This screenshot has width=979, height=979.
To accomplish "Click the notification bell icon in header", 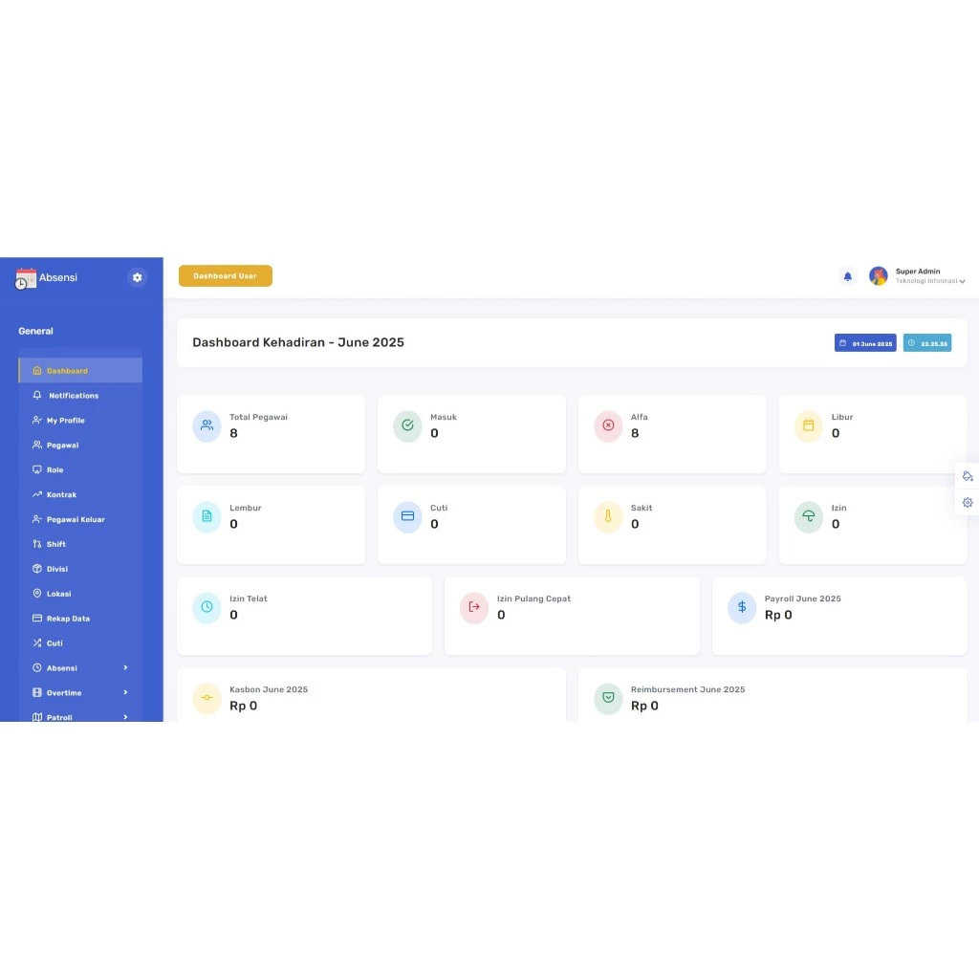I will [x=847, y=276].
